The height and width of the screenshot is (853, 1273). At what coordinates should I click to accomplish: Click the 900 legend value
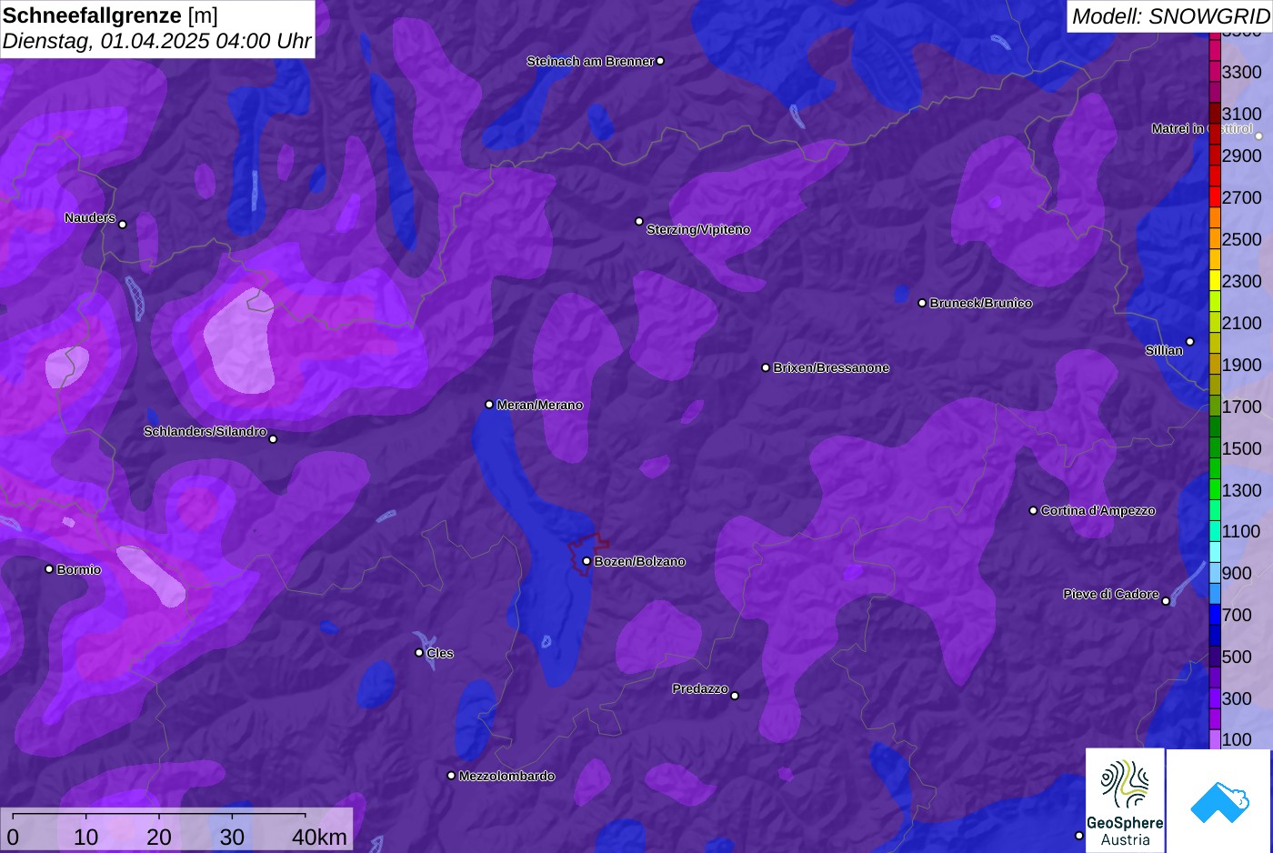click(1237, 573)
